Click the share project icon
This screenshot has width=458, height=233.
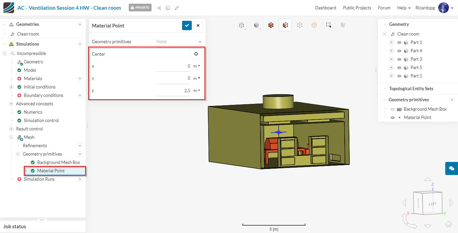pos(159,8)
